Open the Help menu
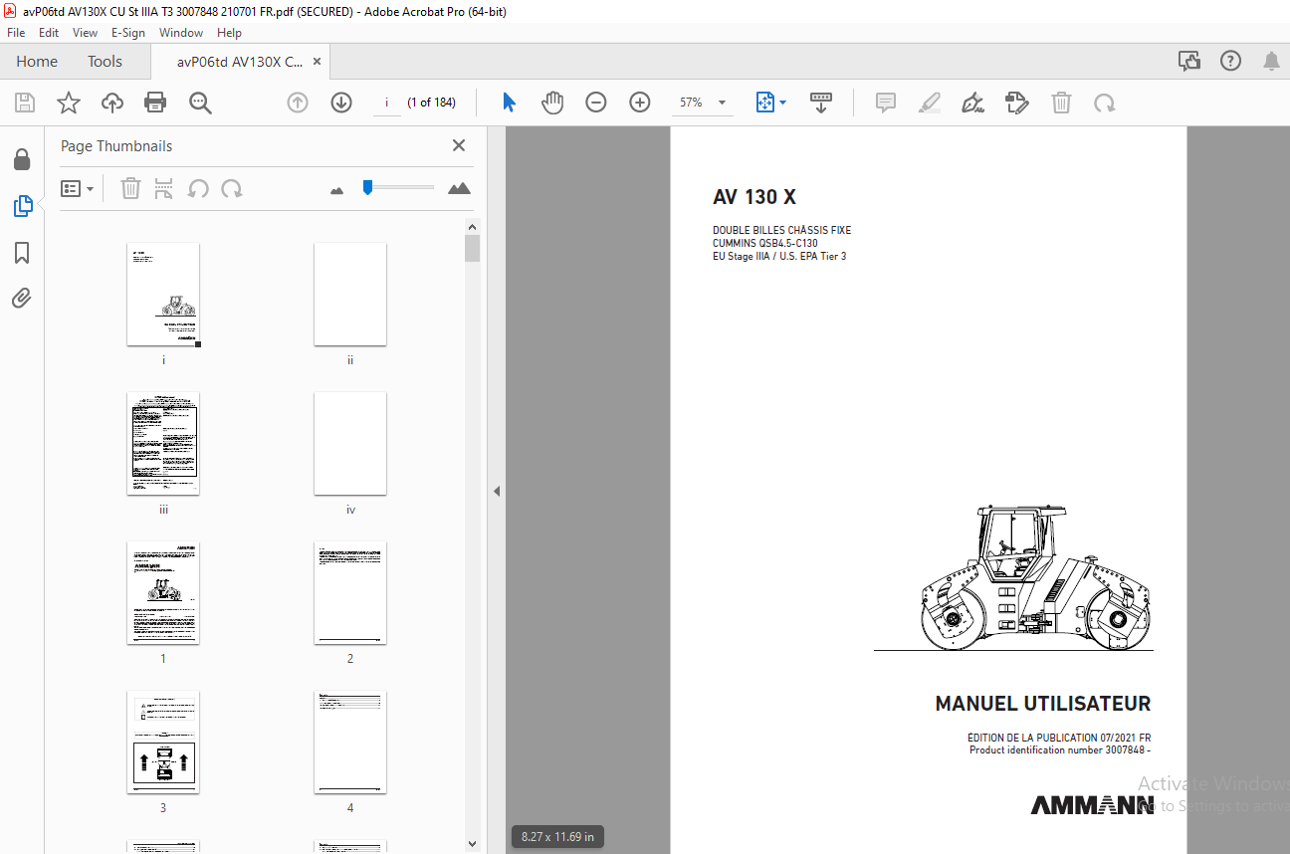The image size is (1290, 854). coord(229,33)
